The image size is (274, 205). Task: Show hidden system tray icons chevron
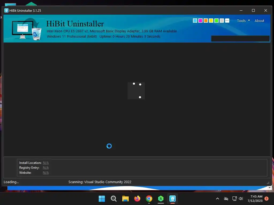[x=218, y=199]
